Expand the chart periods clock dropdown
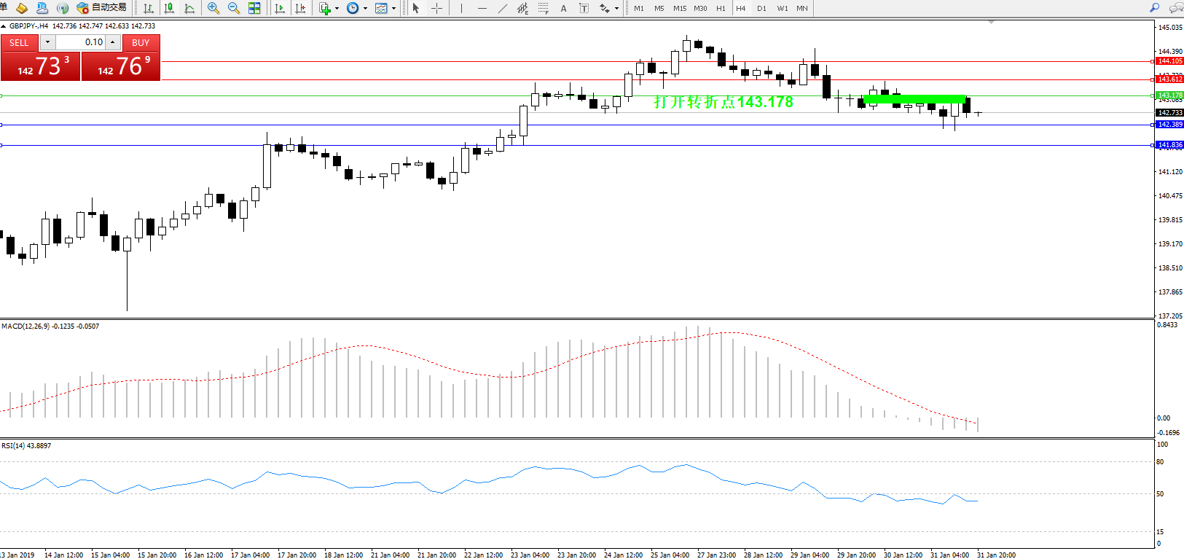This screenshot has width=1184, height=559. pyautogui.click(x=365, y=9)
